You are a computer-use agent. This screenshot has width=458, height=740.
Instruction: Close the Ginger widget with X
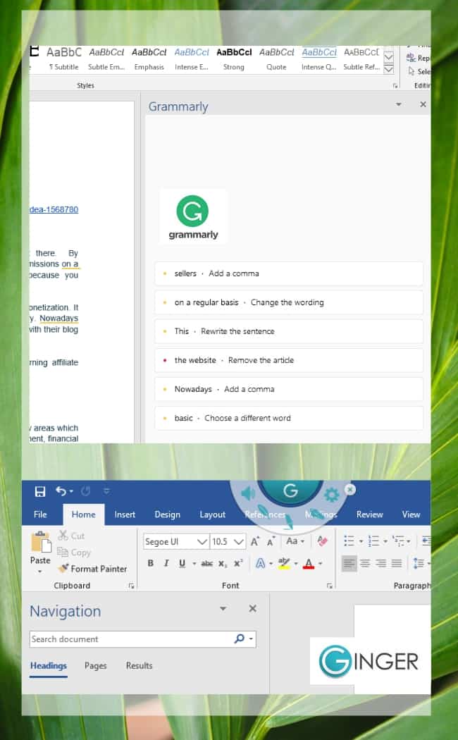click(x=349, y=489)
